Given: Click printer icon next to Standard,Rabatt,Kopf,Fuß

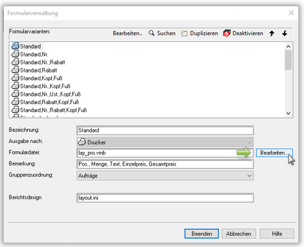Looking at the screenshot, I should coord(15,101).
